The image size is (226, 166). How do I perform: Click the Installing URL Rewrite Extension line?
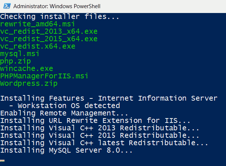click(95, 121)
